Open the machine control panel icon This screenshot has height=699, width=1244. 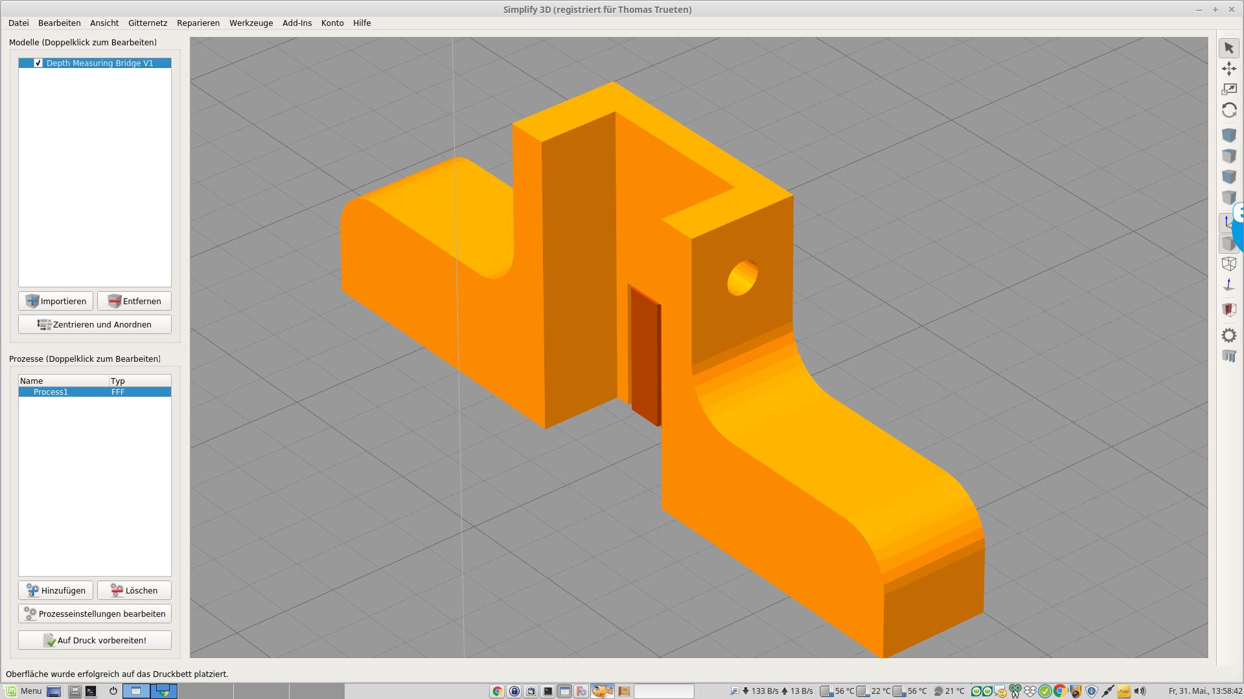pyautogui.click(x=1228, y=356)
